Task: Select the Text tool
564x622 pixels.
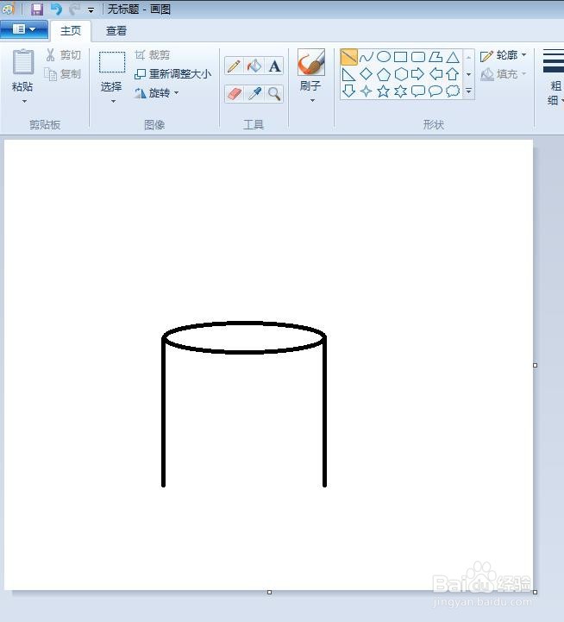Action: tap(274, 66)
